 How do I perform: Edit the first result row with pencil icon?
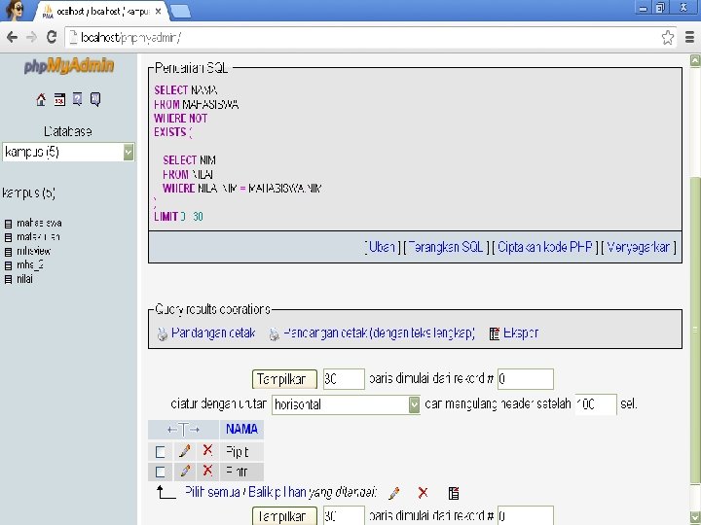point(185,451)
